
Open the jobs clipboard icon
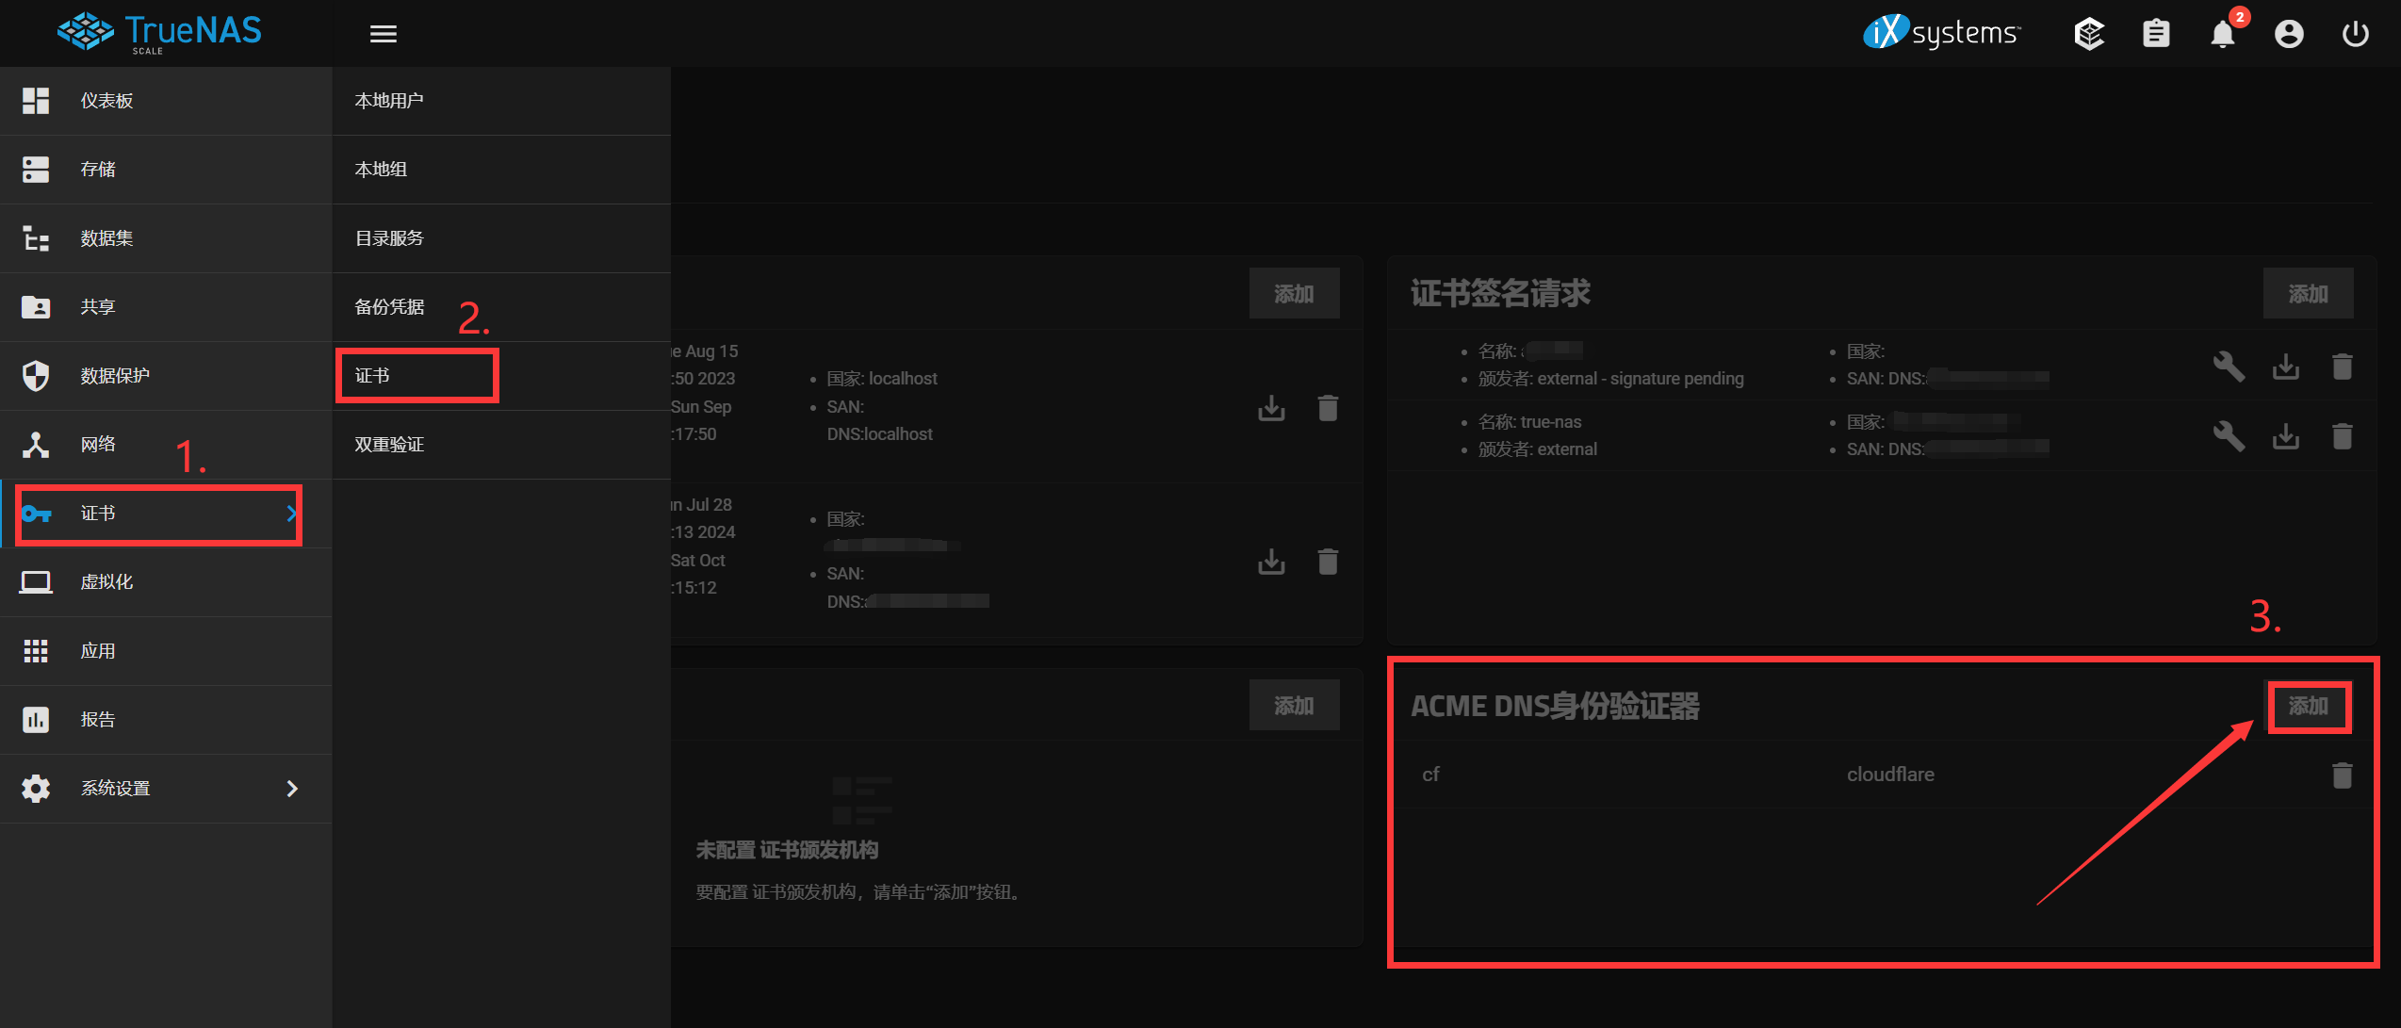2156,34
